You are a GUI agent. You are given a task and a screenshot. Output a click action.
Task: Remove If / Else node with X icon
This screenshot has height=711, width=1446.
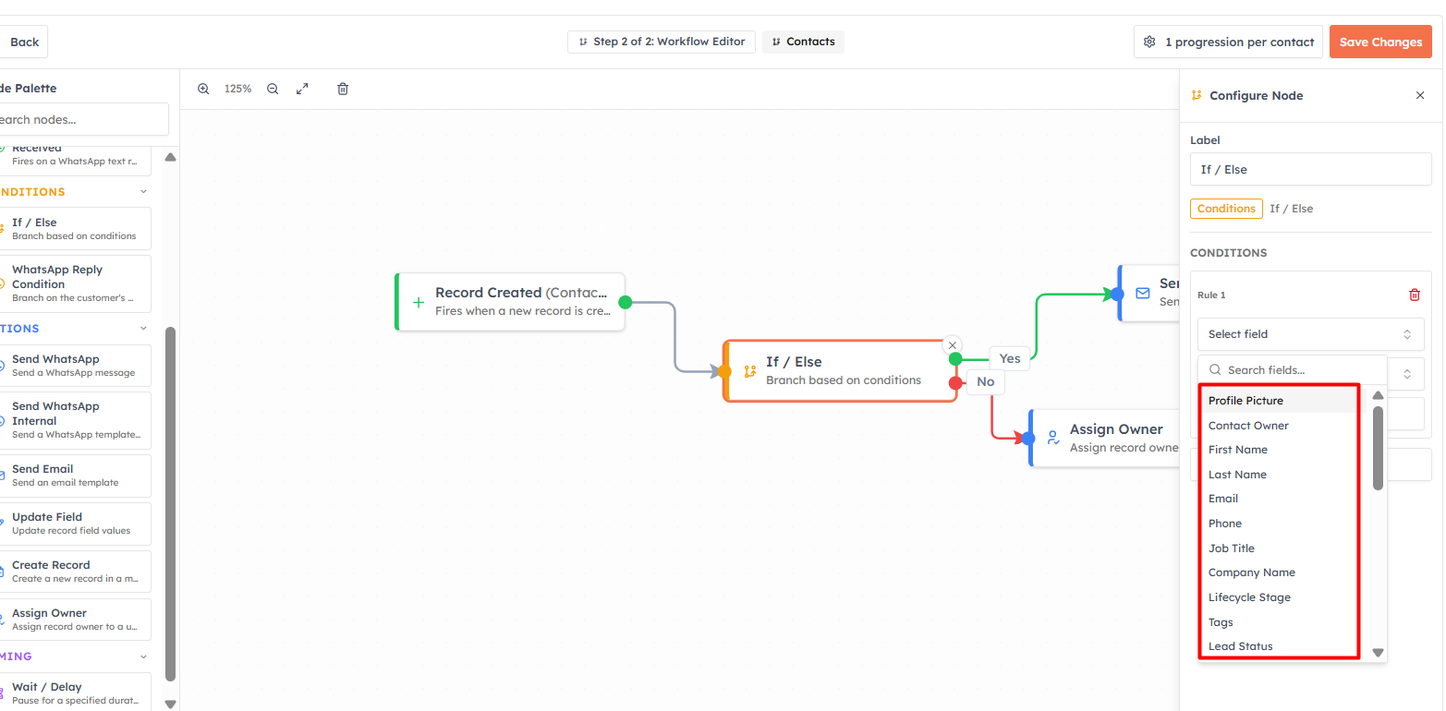[x=953, y=345]
